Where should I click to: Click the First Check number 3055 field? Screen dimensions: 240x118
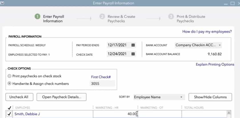[x=102, y=84]
